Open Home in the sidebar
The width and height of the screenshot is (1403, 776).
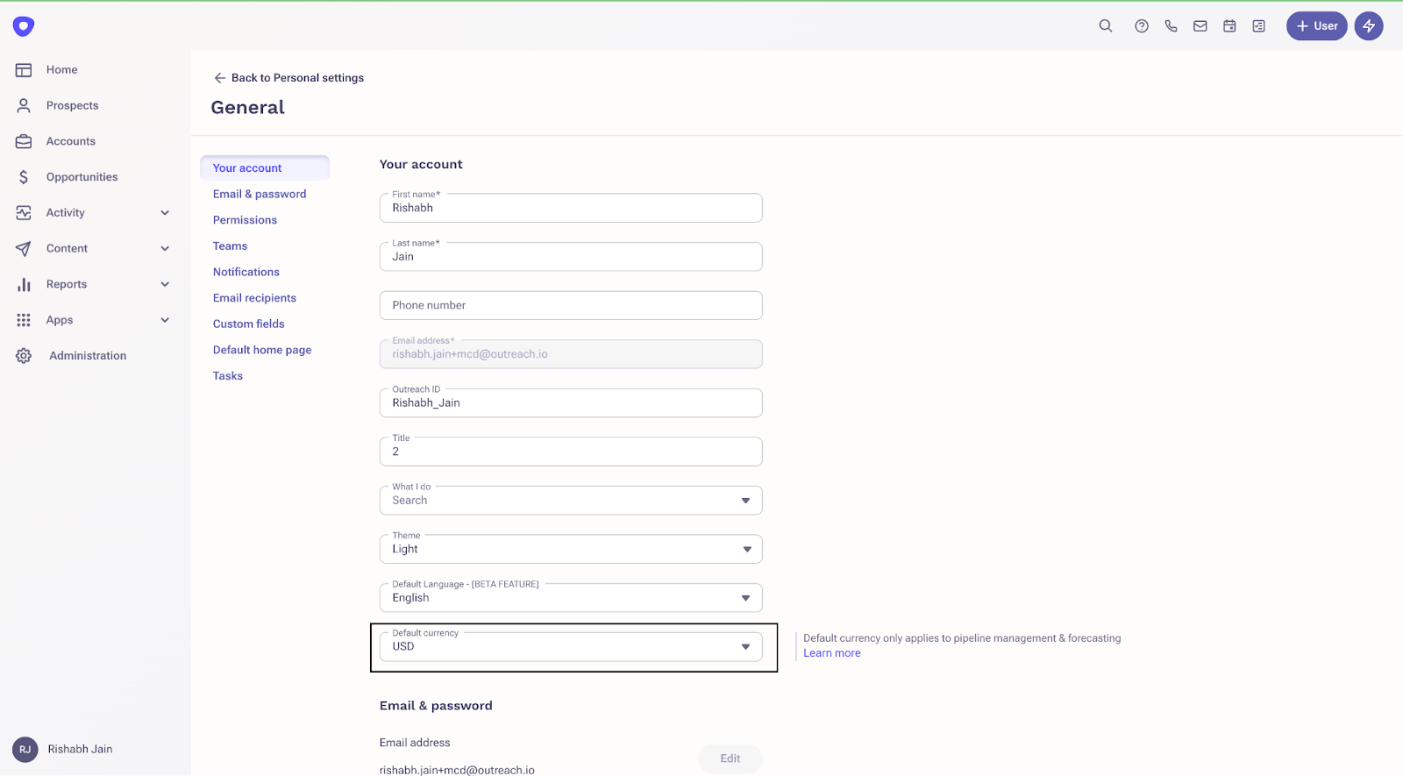(62, 70)
